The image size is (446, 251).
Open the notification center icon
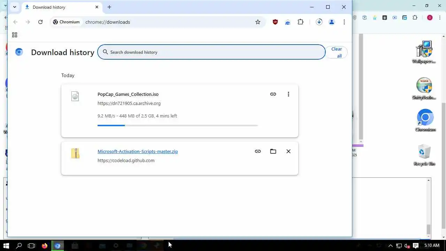[416, 246]
